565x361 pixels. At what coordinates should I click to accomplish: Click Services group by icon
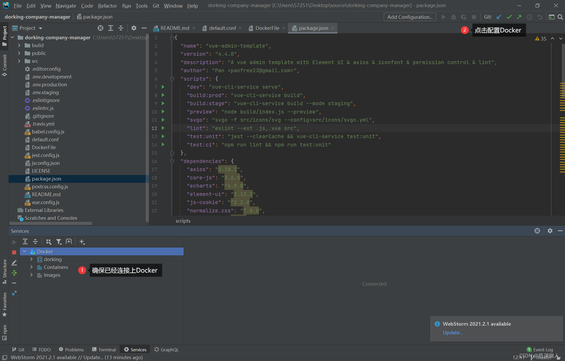[x=49, y=241]
